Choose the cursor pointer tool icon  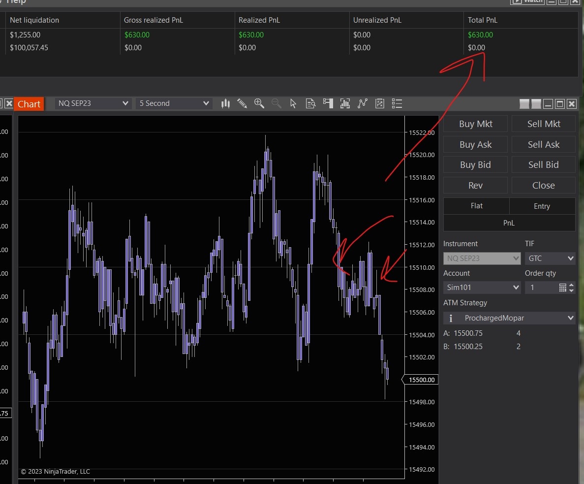pyautogui.click(x=293, y=103)
